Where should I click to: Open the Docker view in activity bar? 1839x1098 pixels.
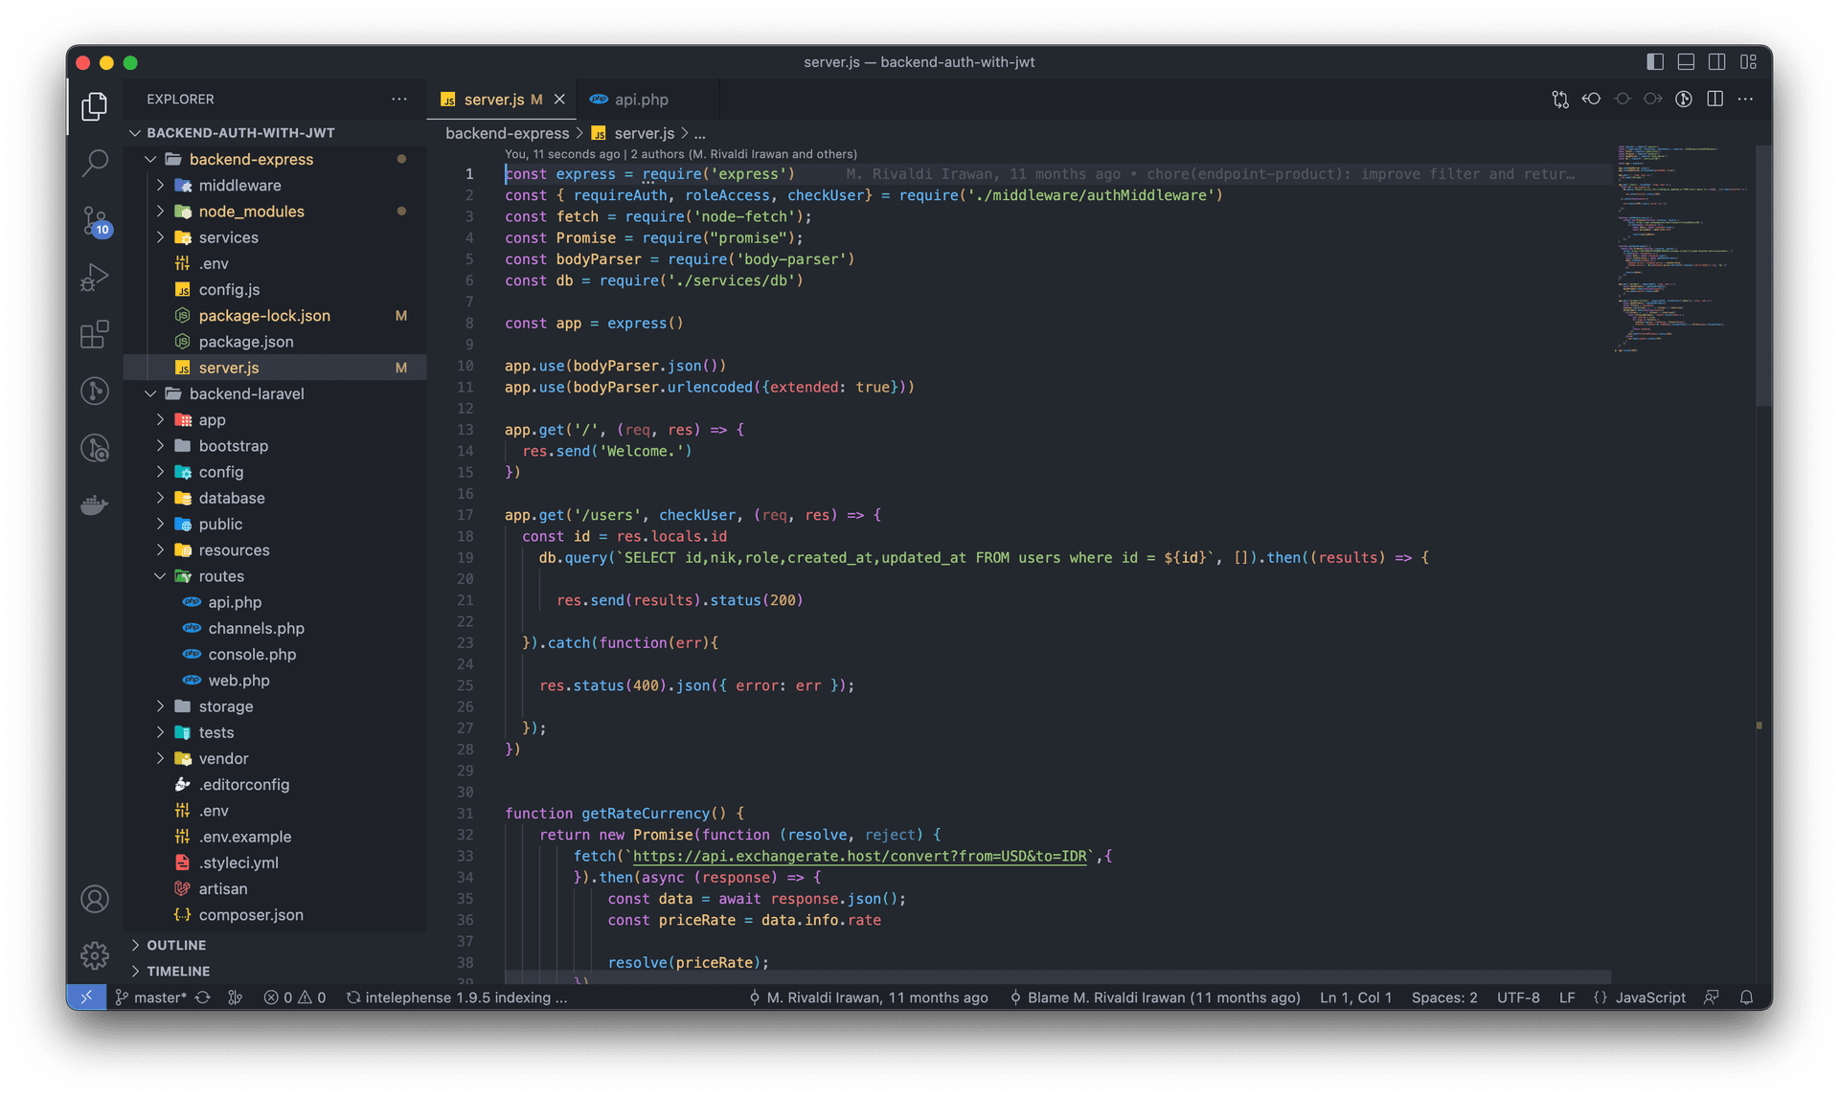coord(94,504)
